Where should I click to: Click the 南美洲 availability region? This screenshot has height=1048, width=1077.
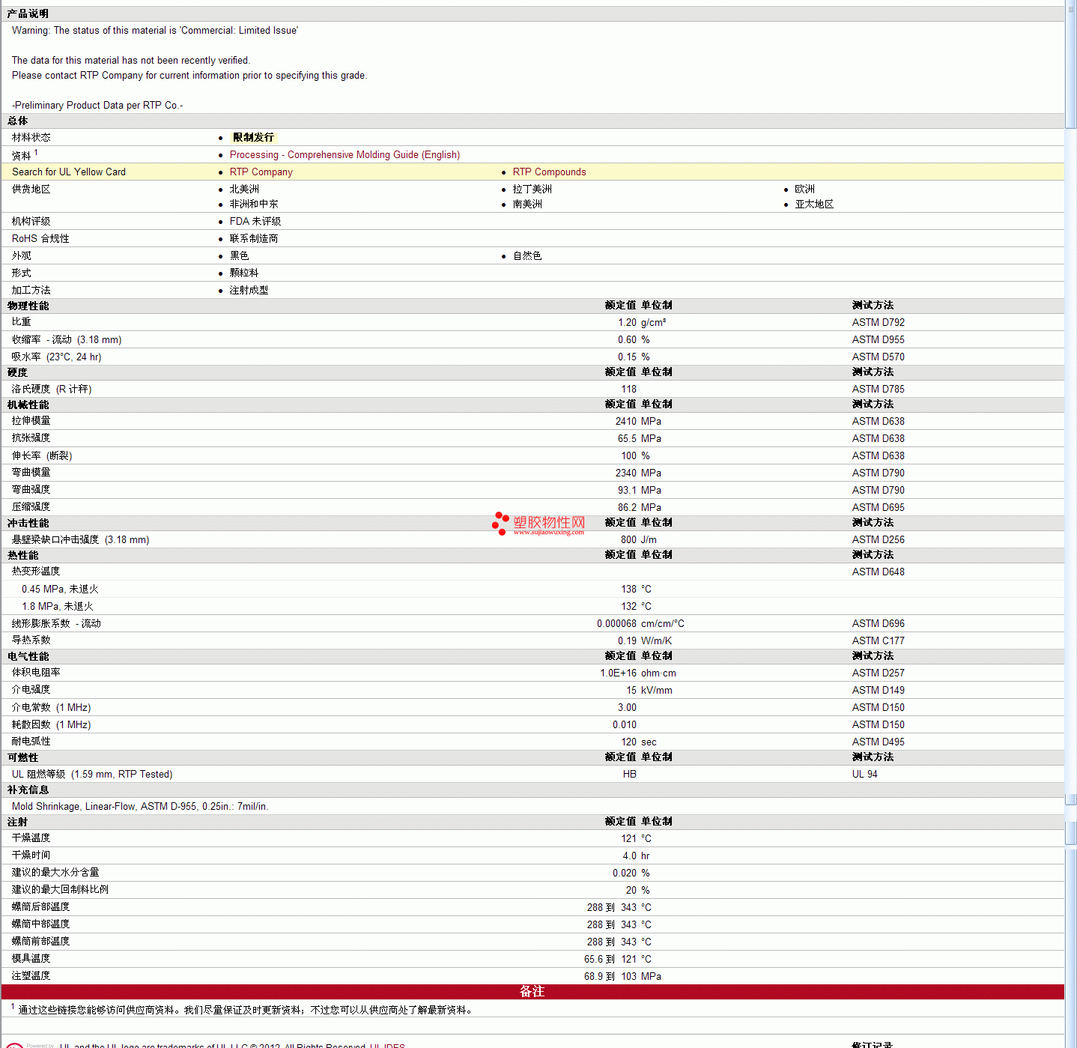tap(527, 205)
